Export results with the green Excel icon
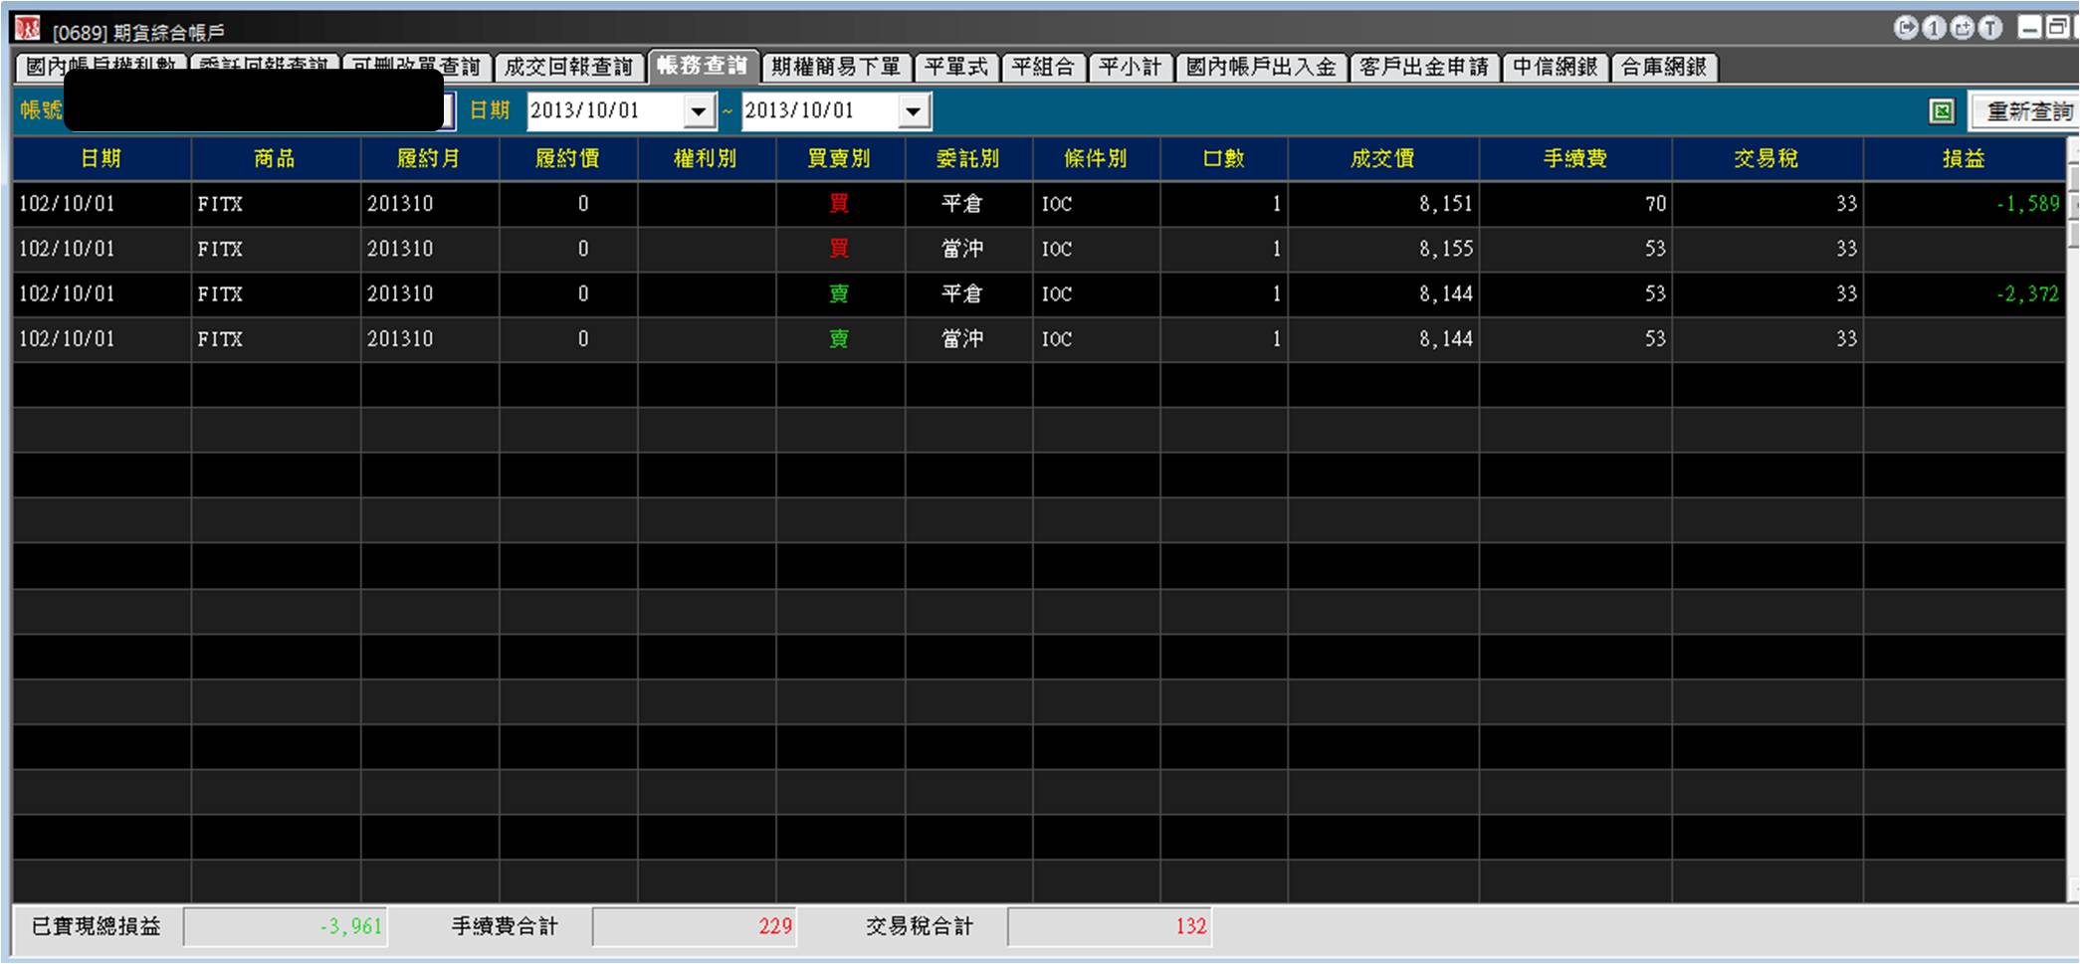 1942,111
